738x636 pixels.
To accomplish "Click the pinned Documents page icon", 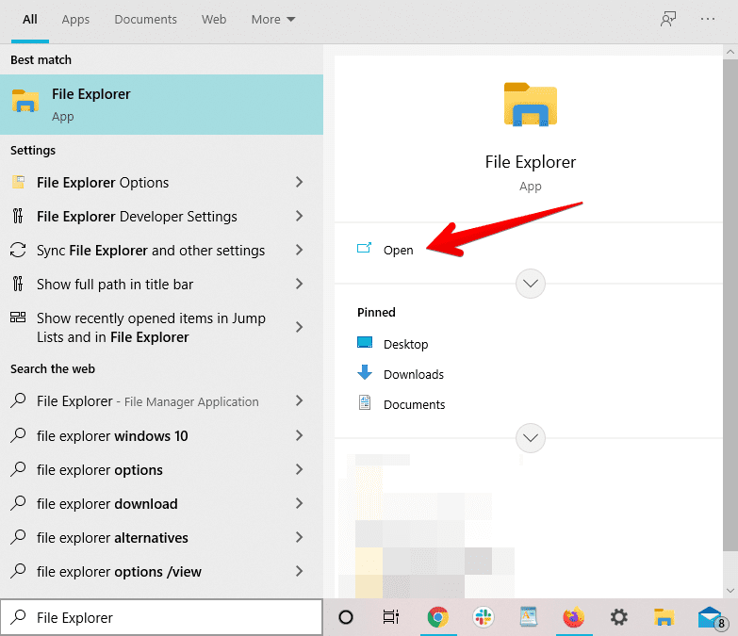I will click(x=365, y=402).
